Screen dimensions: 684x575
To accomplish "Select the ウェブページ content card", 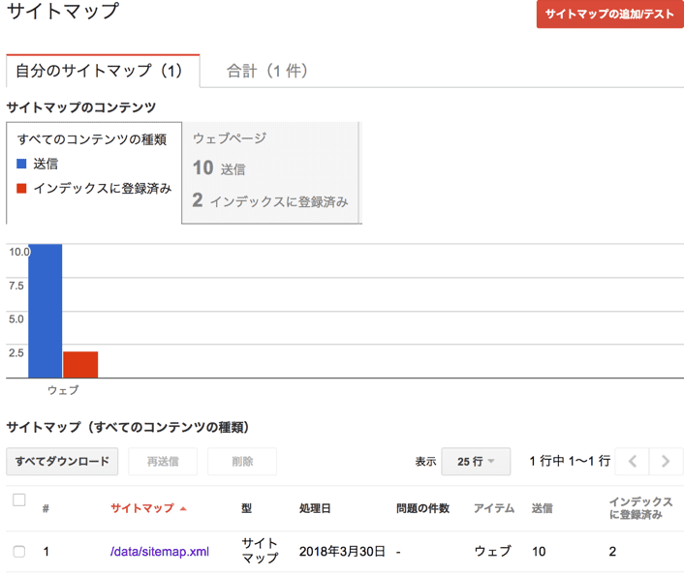I will point(271,172).
